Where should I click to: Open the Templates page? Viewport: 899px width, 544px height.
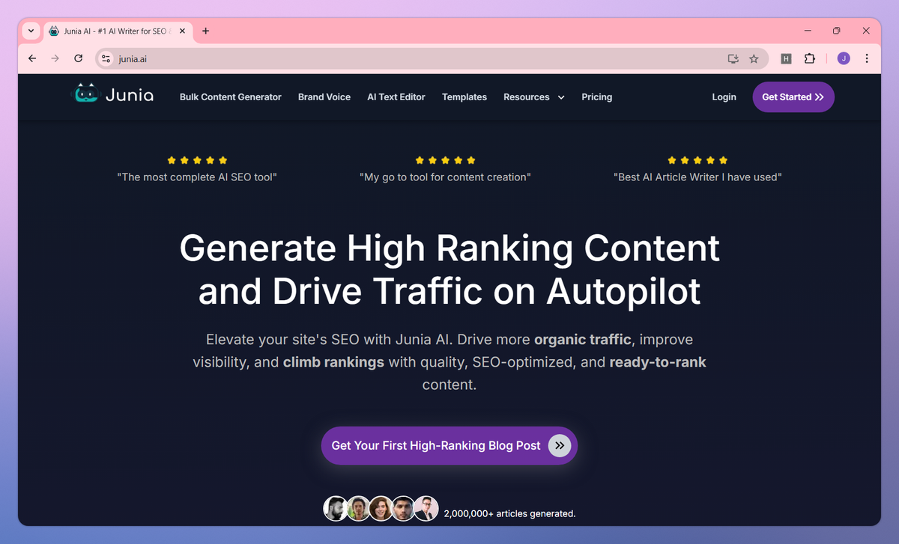(x=464, y=97)
